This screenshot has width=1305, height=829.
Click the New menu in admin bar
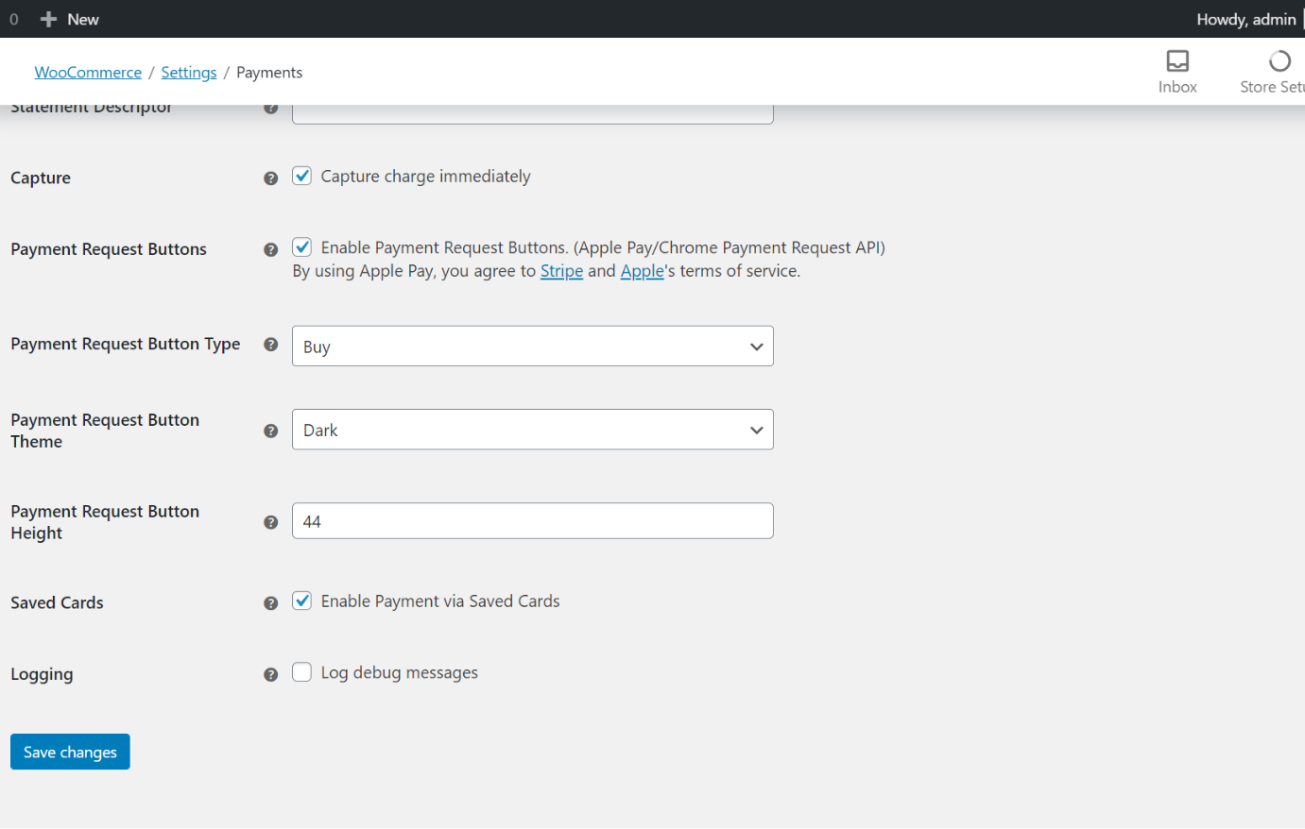tap(70, 19)
